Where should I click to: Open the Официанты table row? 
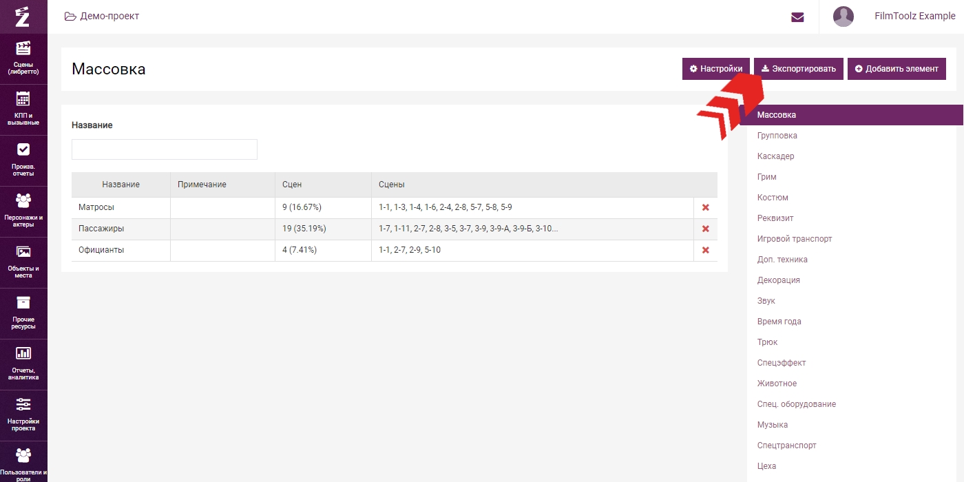(395, 250)
